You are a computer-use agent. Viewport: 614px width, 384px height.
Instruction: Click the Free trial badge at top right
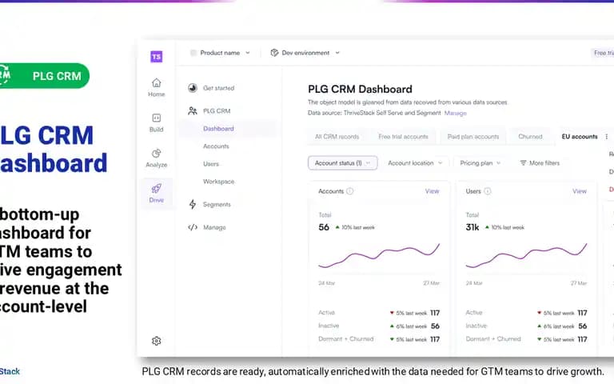603,53
